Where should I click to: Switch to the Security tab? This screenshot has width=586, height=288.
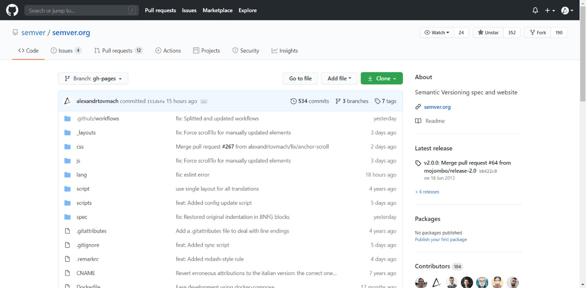[x=246, y=51]
